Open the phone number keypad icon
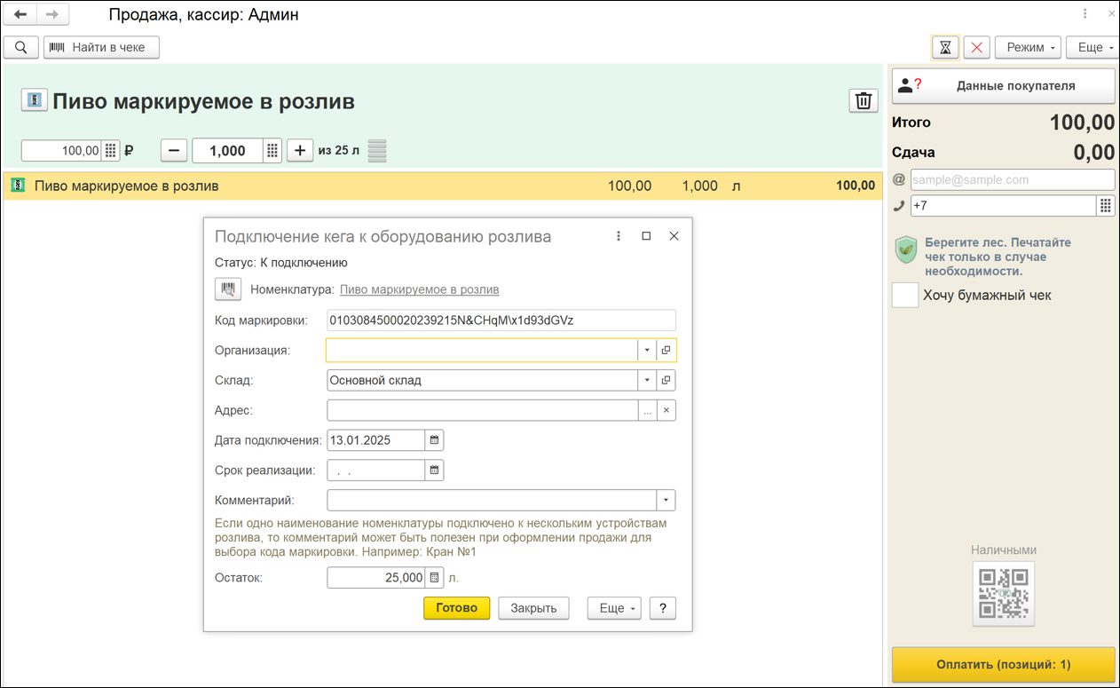The width and height of the screenshot is (1120, 688). [x=1106, y=206]
